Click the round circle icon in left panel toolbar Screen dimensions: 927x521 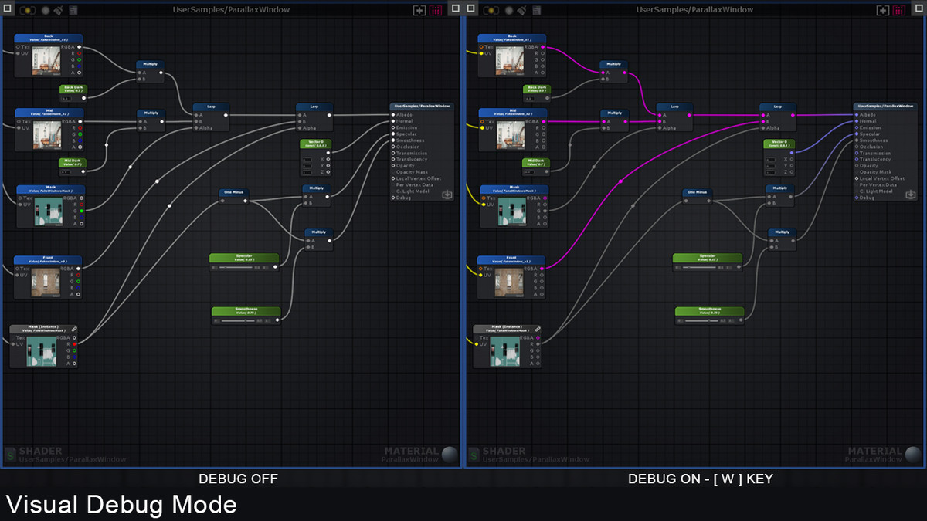click(46, 11)
